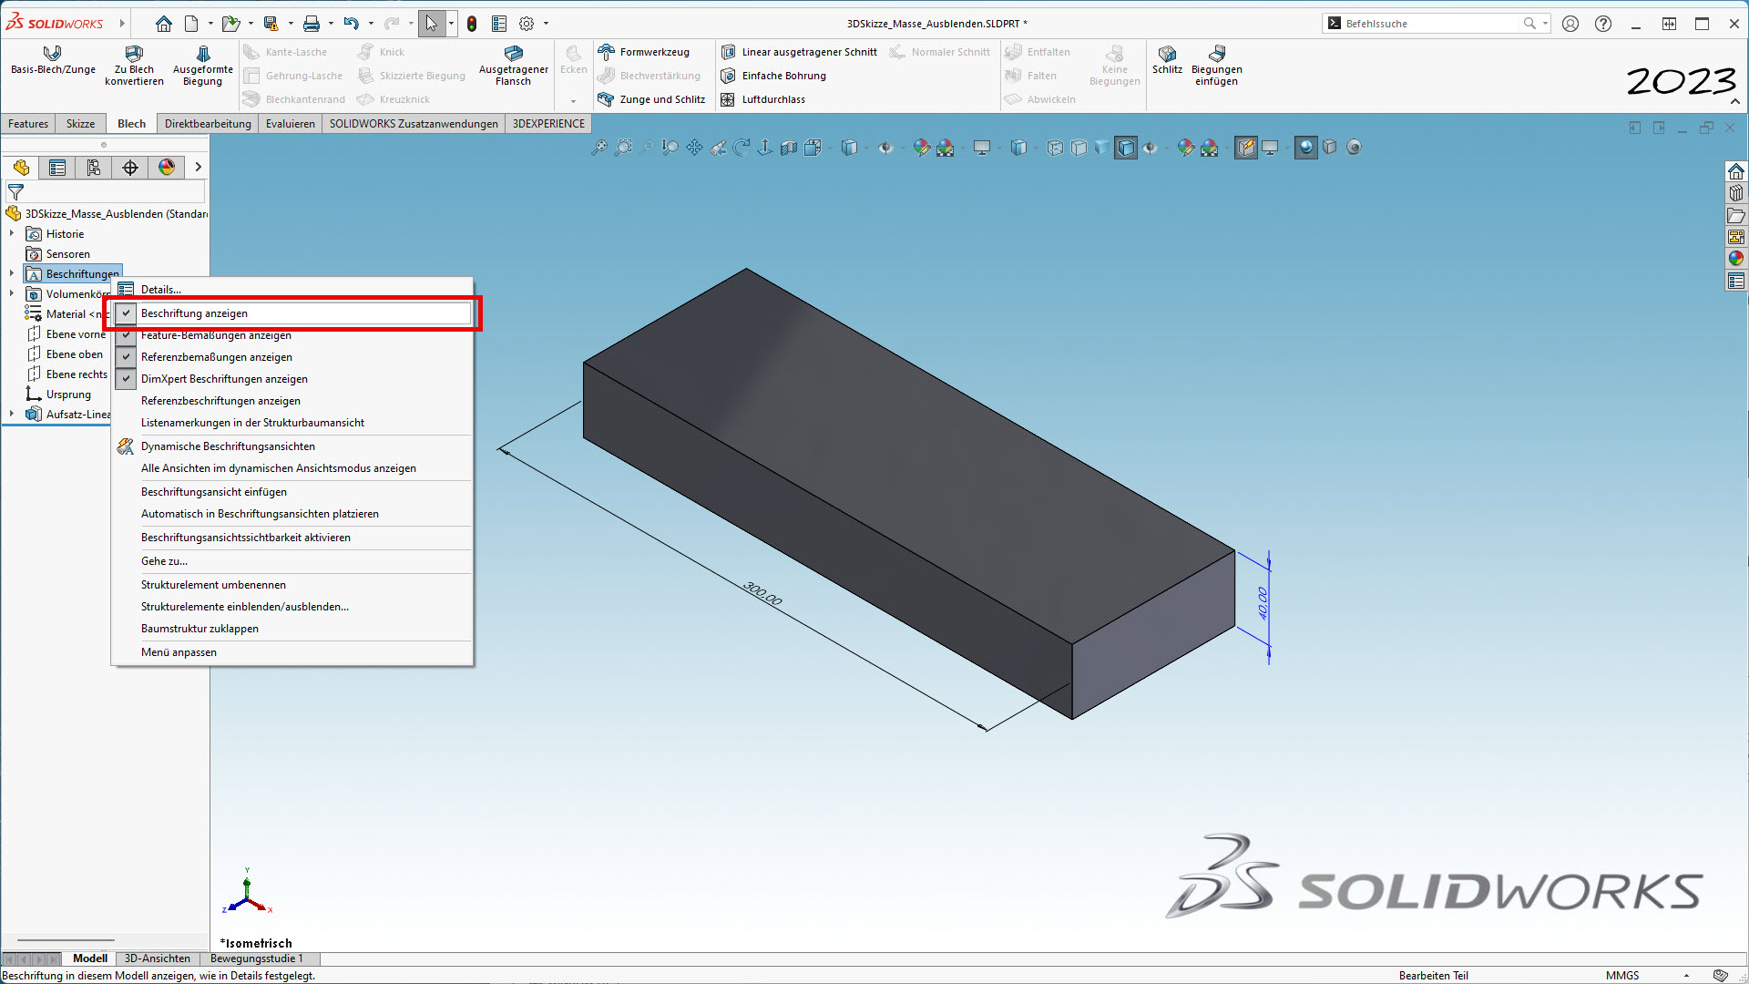Select Details... in the context menu
The width and height of the screenshot is (1749, 984).
coord(292,290)
